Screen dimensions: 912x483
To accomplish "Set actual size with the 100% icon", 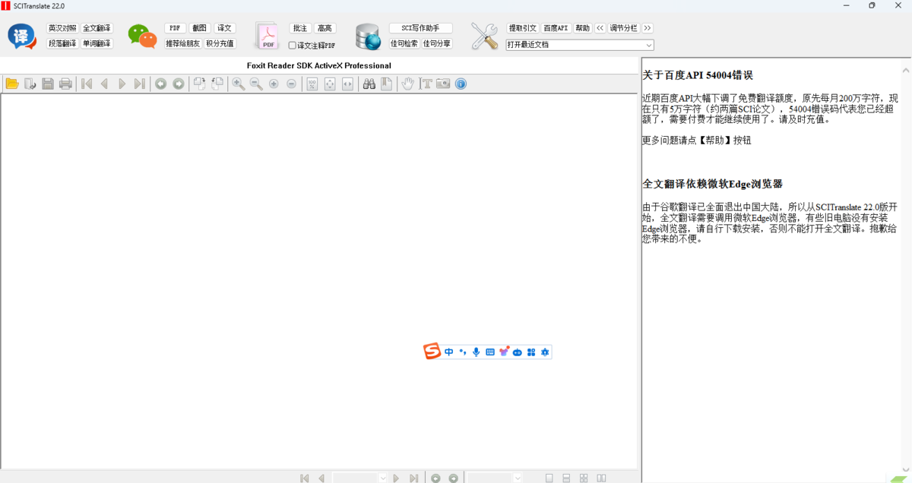I will pyautogui.click(x=312, y=84).
